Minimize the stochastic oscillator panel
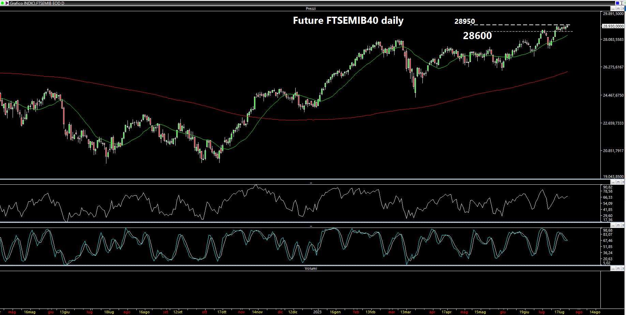 coord(613,225)
